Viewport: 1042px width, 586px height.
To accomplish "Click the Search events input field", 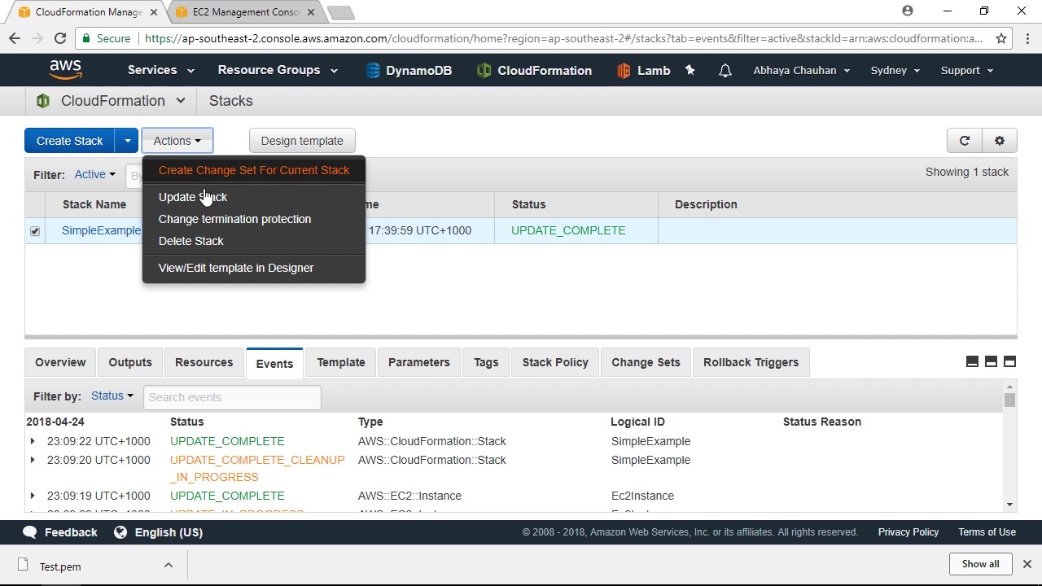I will pos(232,397).
